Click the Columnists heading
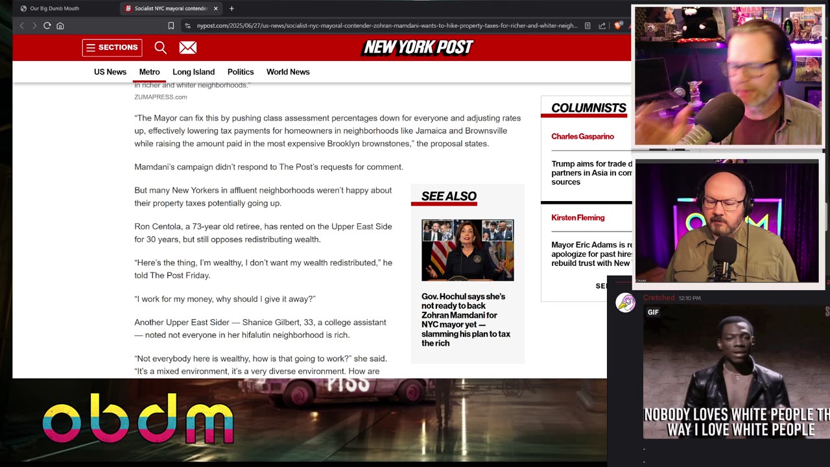The height and width of the screenshot is (467, 830). pos(589,108)
